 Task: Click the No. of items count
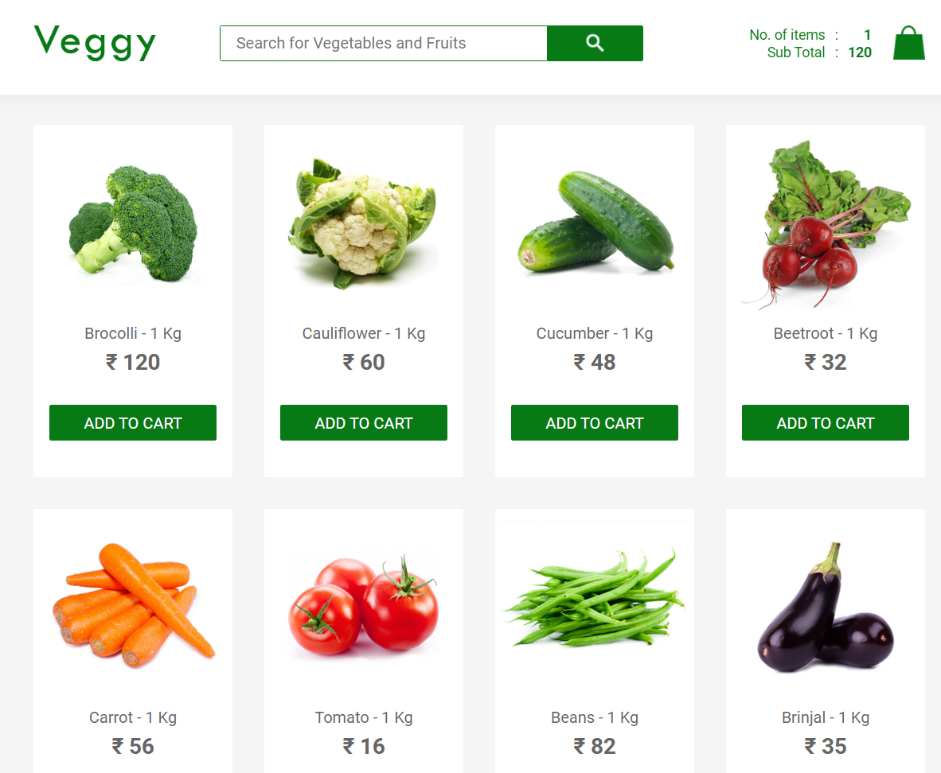click(x=867, y=35)
